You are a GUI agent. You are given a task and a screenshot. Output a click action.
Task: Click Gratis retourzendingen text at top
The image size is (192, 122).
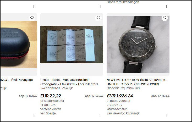123,2
